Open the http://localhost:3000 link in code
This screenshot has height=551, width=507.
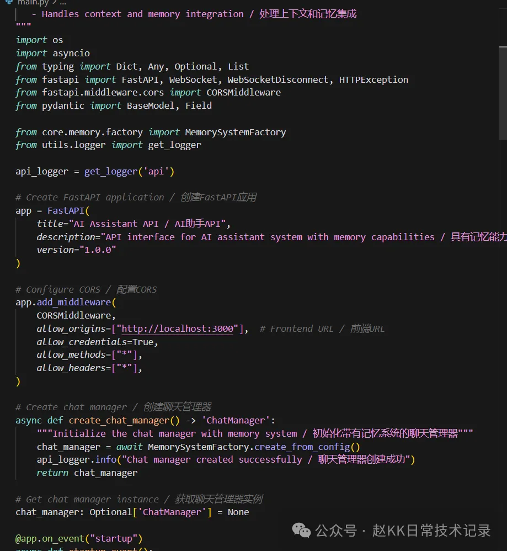tap(177, 329)
